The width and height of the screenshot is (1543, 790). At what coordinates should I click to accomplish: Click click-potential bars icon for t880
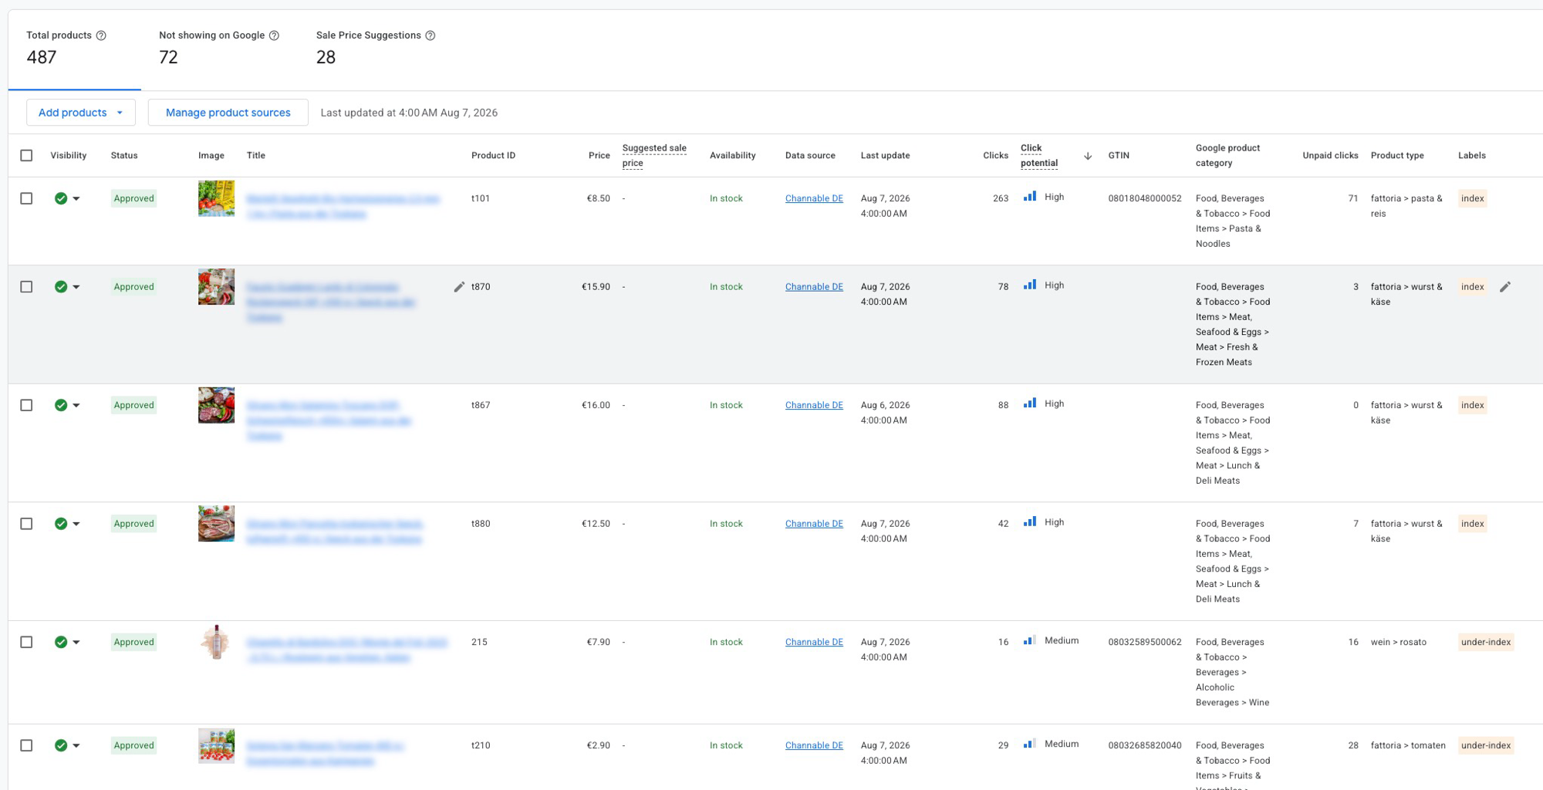point(1030,522)
